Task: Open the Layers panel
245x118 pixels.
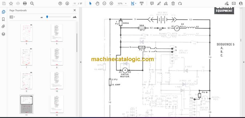Action: coord(4,34)
